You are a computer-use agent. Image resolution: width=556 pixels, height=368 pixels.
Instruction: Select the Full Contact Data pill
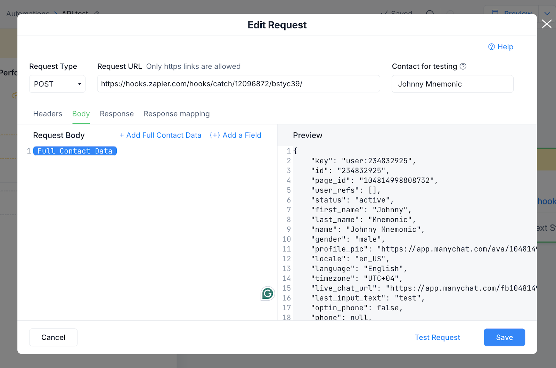tap(75, 151)
